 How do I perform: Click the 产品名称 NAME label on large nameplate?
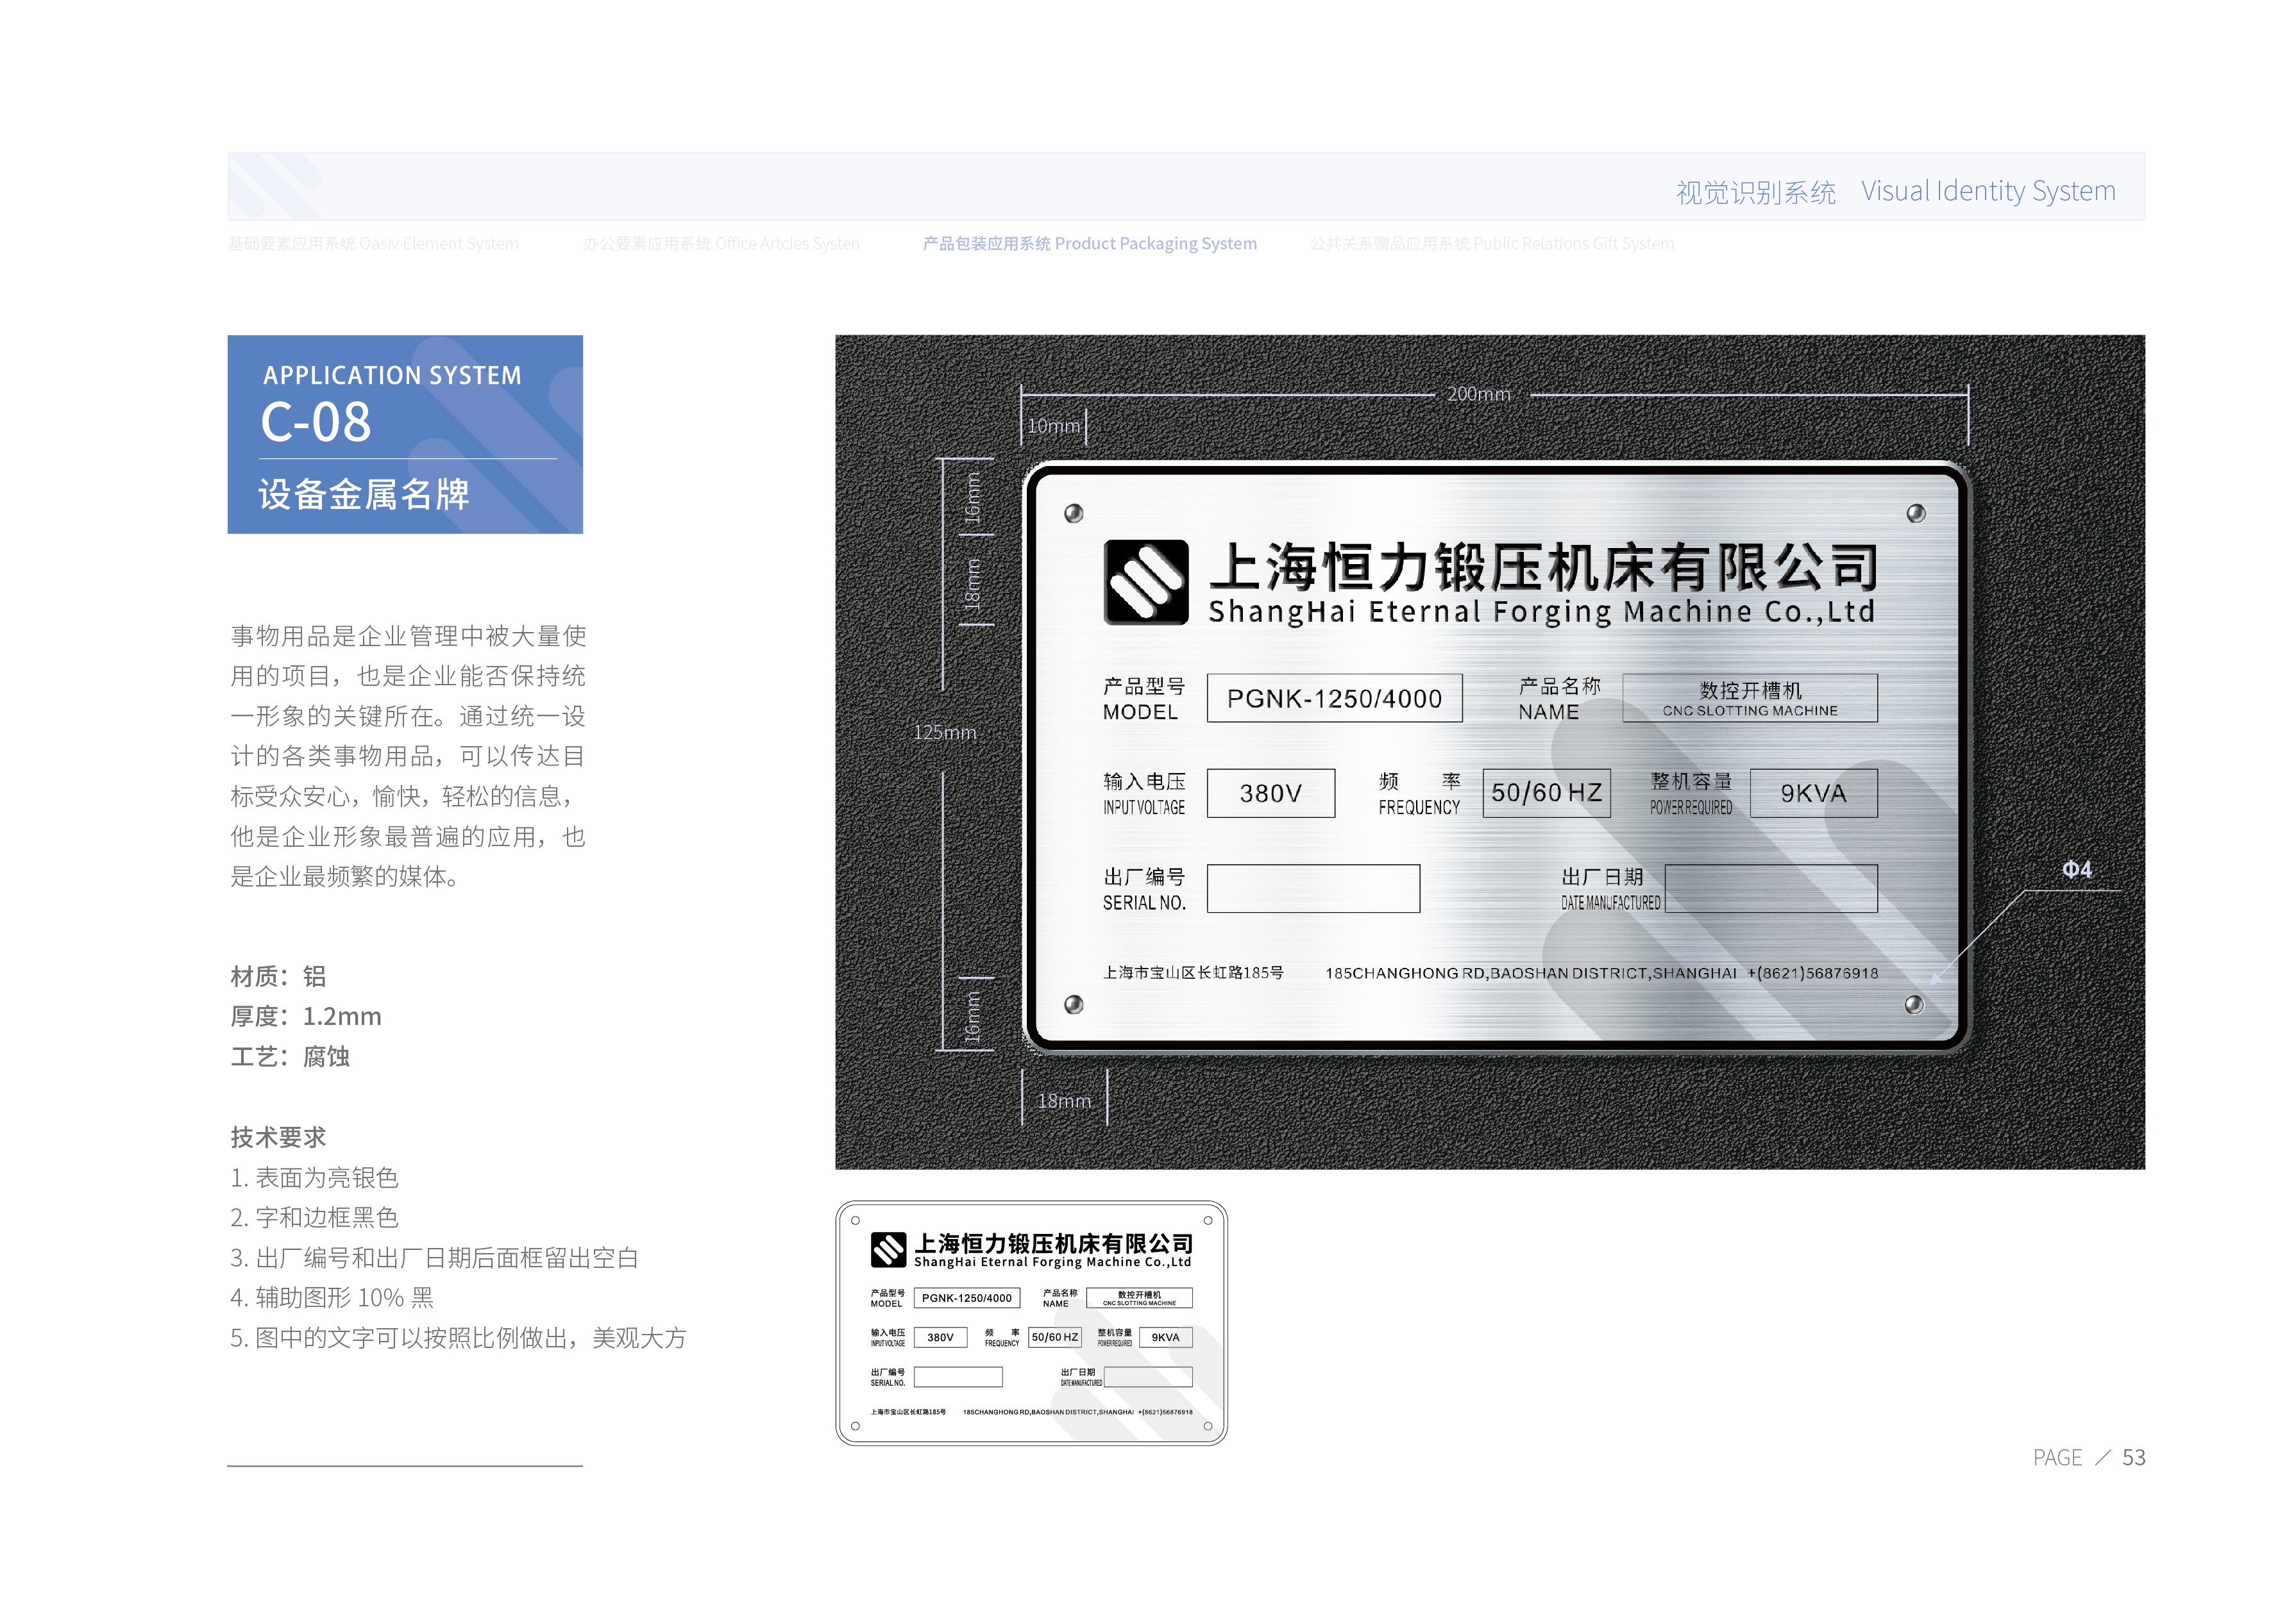[x=1559, y=699]
